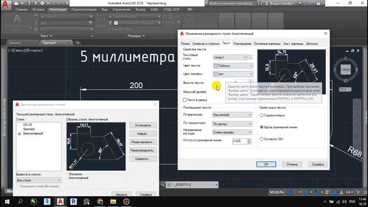Open the Help question mark icon
Screen dimensions: 368x207
(319, 3)
